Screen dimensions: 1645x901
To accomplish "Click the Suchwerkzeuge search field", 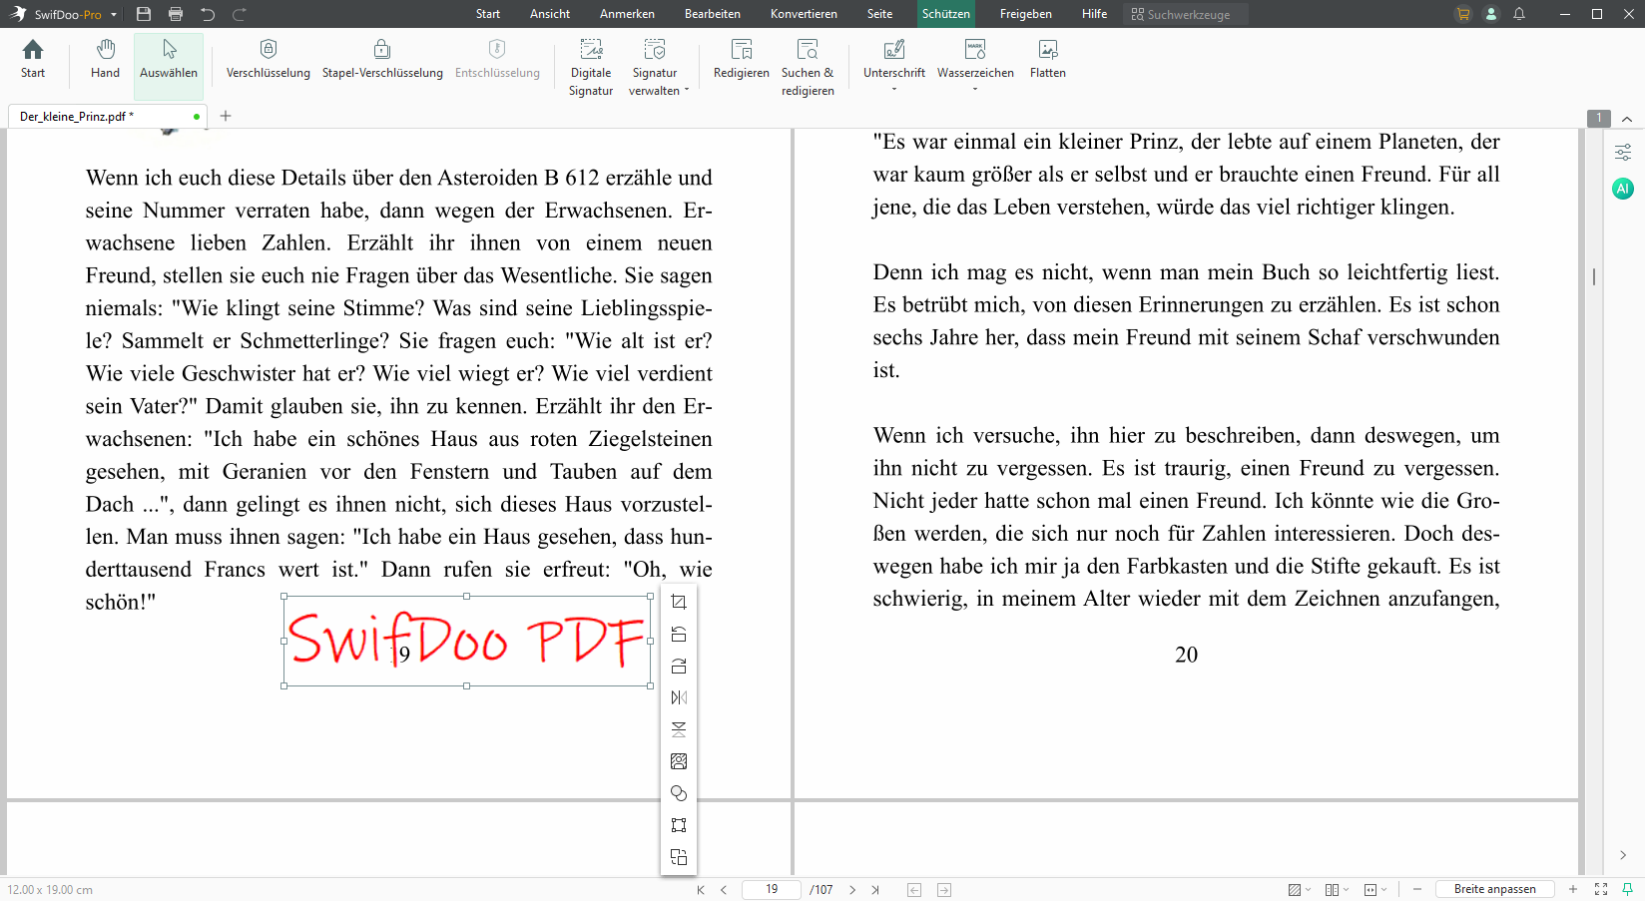I will [x=1186, y=14].
